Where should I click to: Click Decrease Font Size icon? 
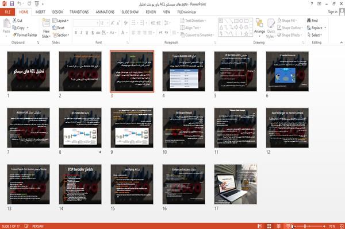tap(118, 23)
